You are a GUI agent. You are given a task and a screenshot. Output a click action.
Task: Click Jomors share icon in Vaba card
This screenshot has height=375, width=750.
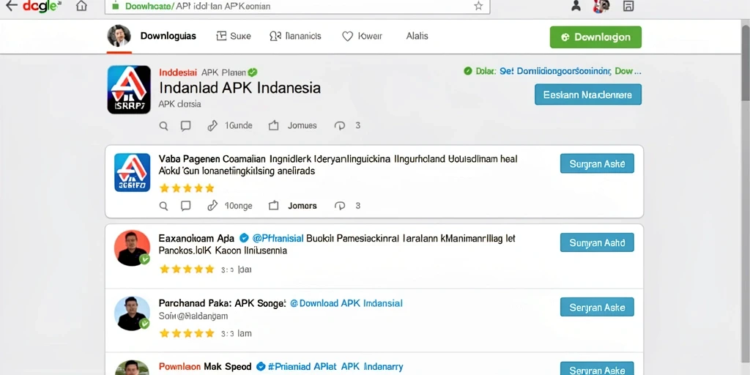click(274, 206)
